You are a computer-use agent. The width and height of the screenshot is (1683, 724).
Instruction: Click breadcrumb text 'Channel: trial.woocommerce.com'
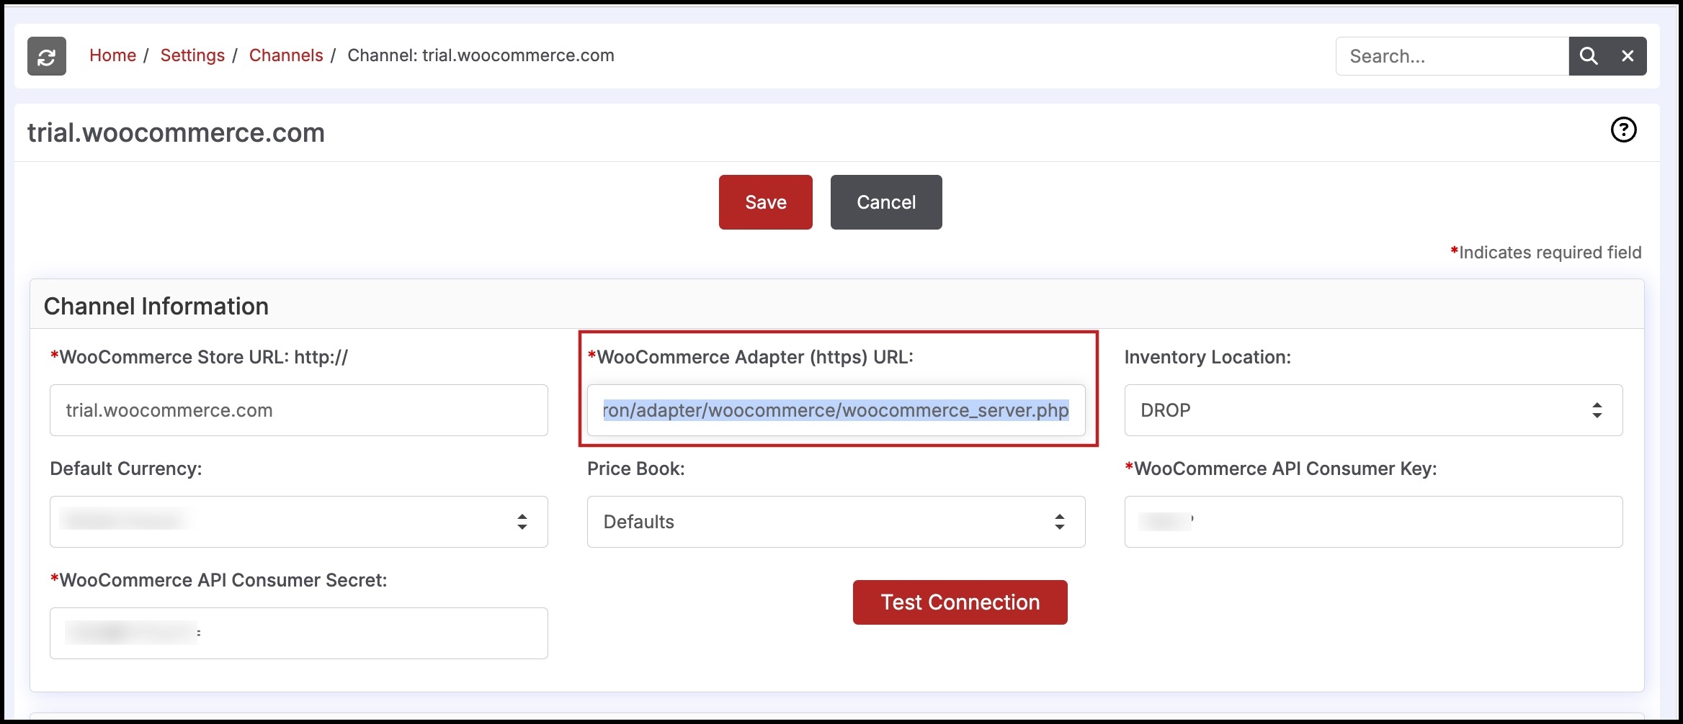(x=481, y=55)
